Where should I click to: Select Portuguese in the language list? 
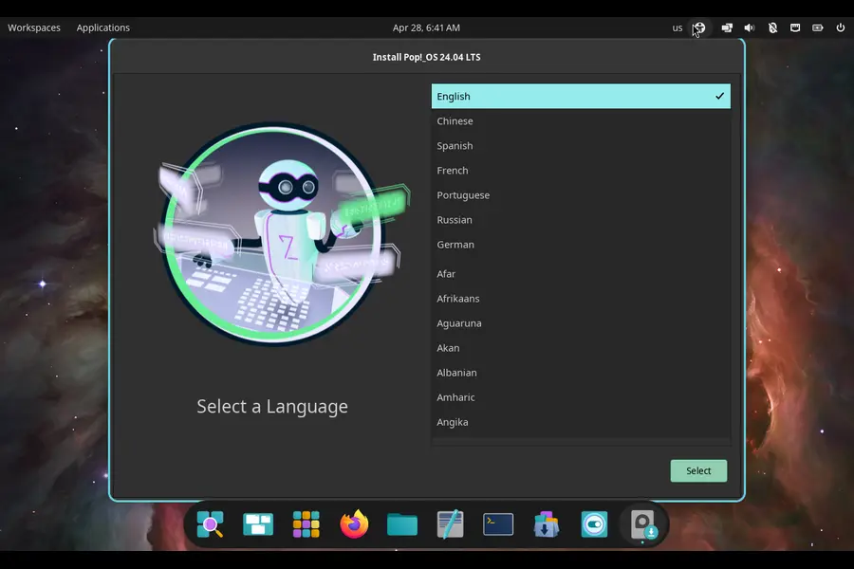(x=463, y=194)
